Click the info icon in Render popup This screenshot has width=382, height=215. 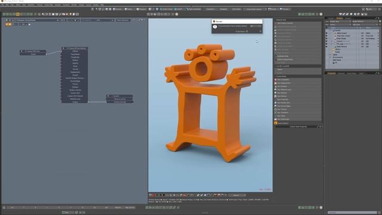point(215,26)
